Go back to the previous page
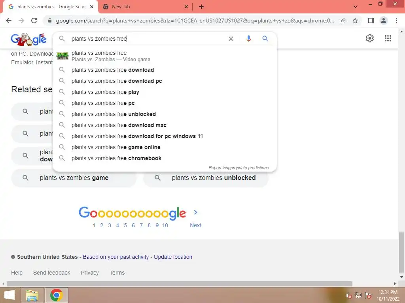Screen dimensions: 405x303 (9, 21)
